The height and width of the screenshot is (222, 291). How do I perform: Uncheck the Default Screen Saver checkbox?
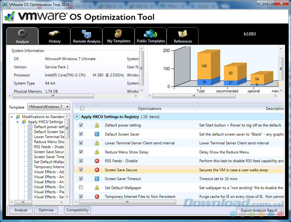coord(81,134)
